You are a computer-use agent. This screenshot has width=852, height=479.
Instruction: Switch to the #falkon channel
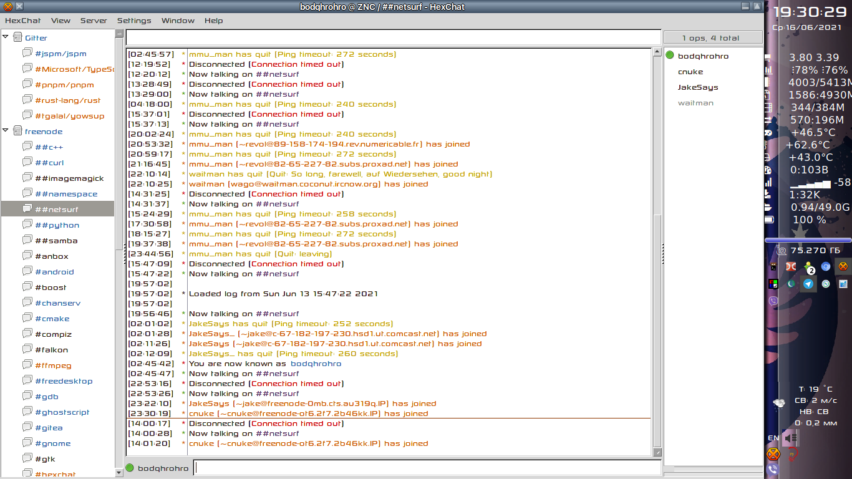pos(51,350)
